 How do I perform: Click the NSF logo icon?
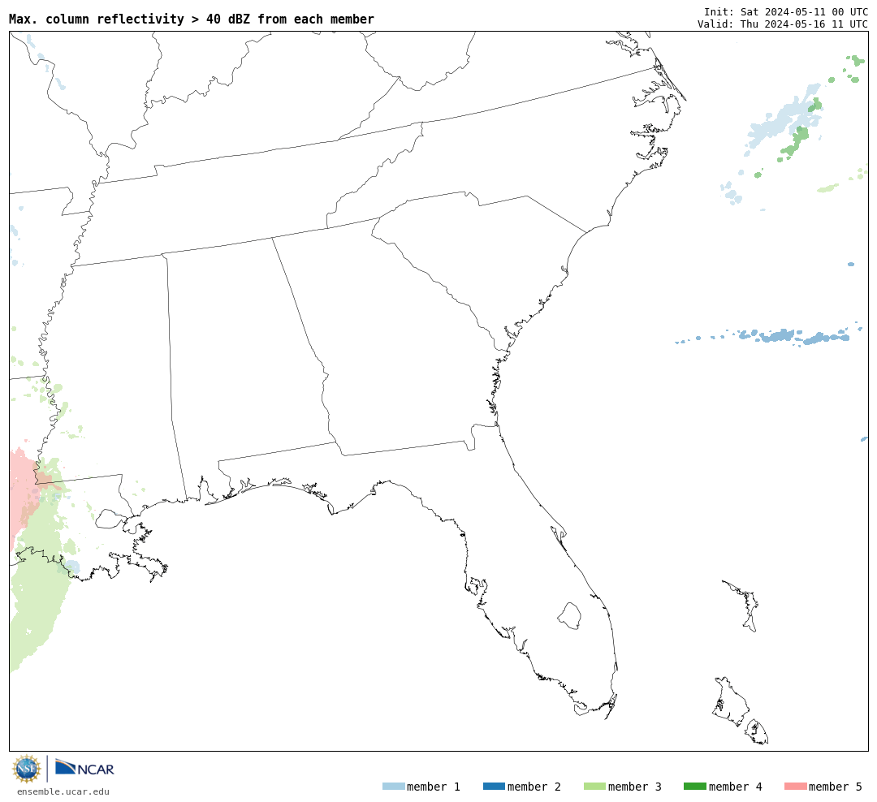26,769
